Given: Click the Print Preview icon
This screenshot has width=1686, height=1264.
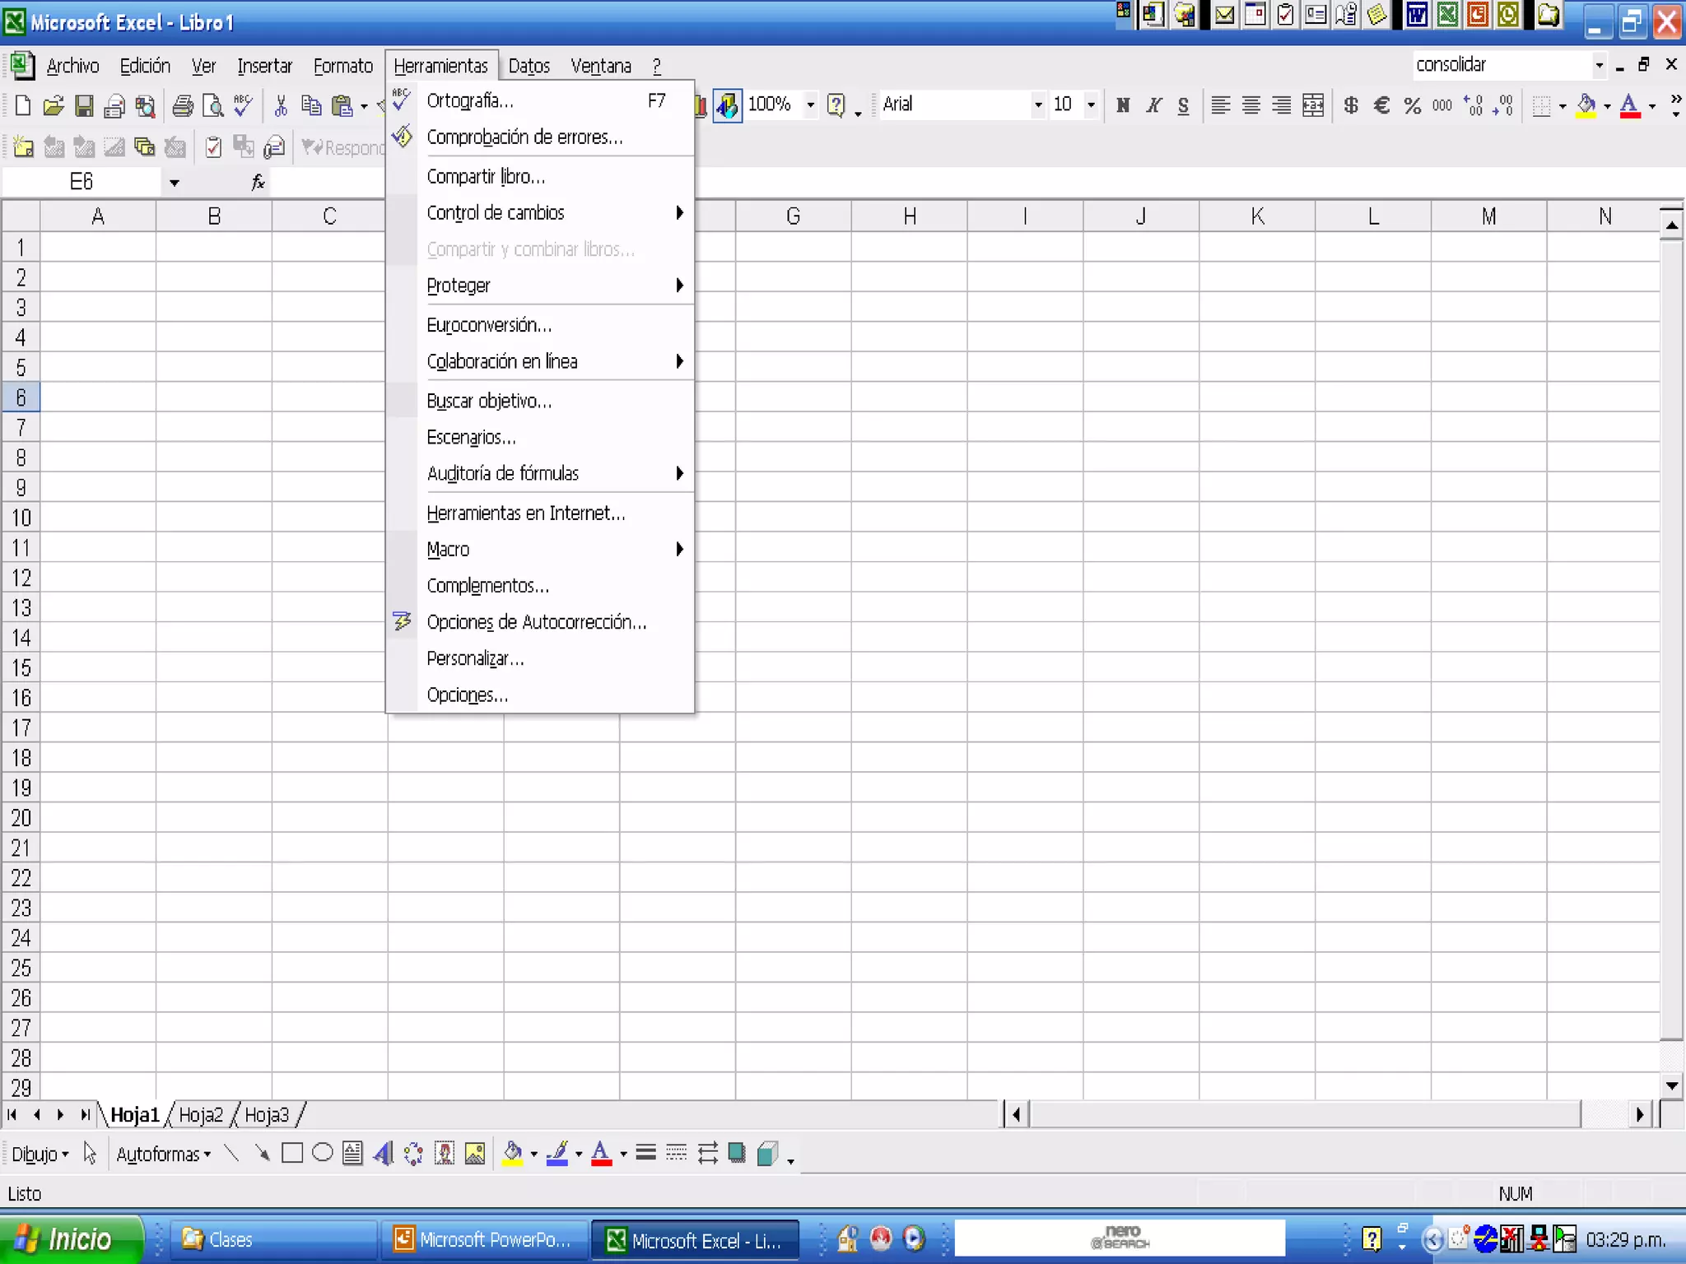Looking at the screenshot, I should (212, 105).
